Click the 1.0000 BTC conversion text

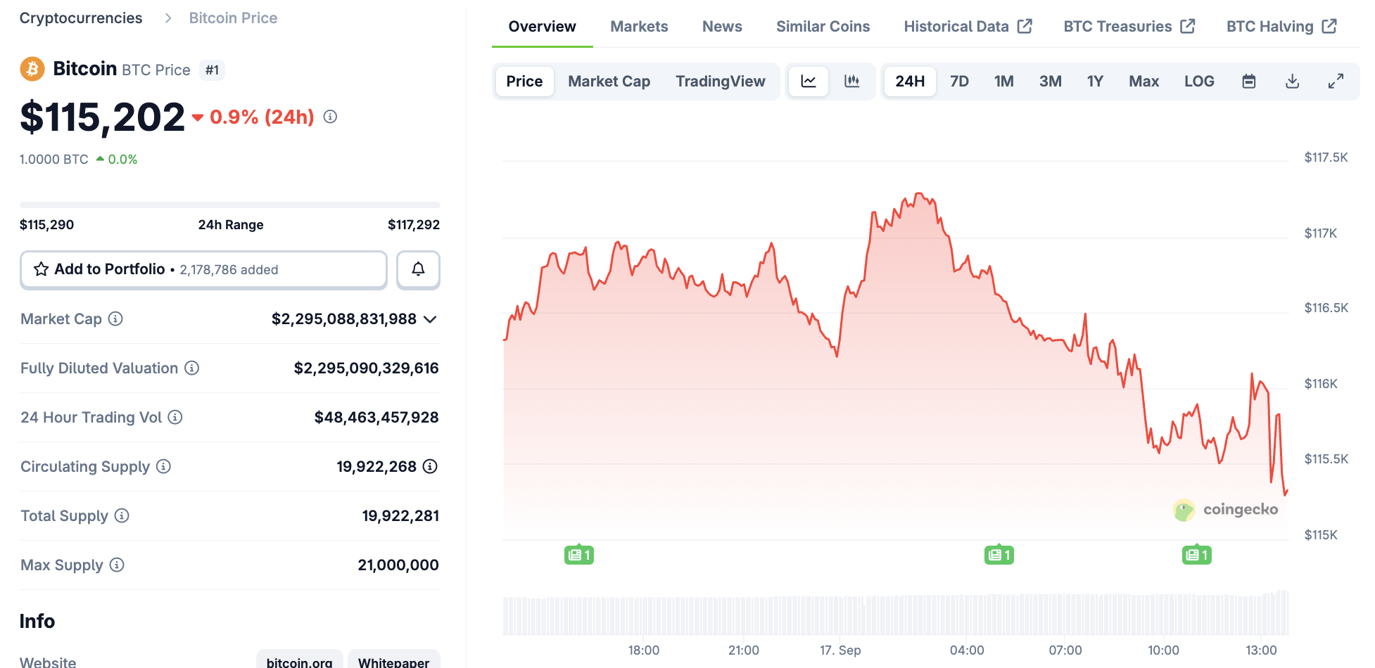(x=54, y=160)
